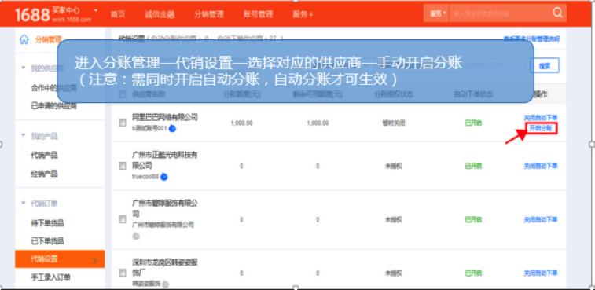This screenshot has height=290, width=595.
Task: Collapse the 代销订单 sidebar section
Action: click(x=23, y=203)
